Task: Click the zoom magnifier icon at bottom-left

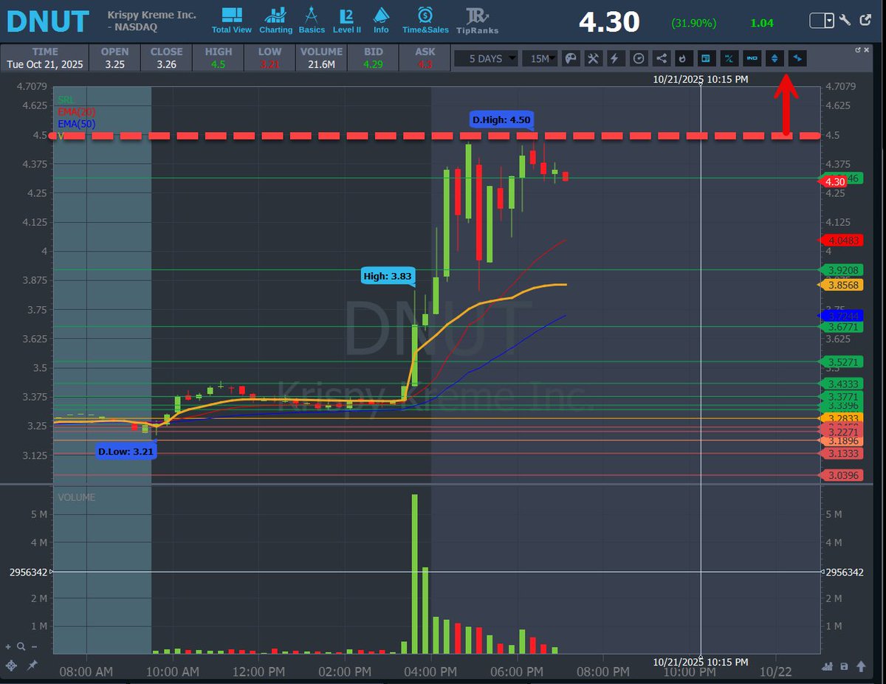Action: [21, 647]
